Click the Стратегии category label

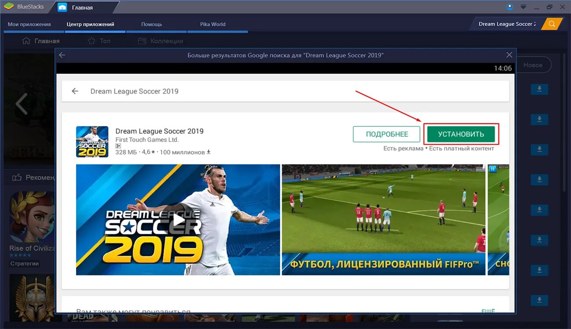(25, 264)
